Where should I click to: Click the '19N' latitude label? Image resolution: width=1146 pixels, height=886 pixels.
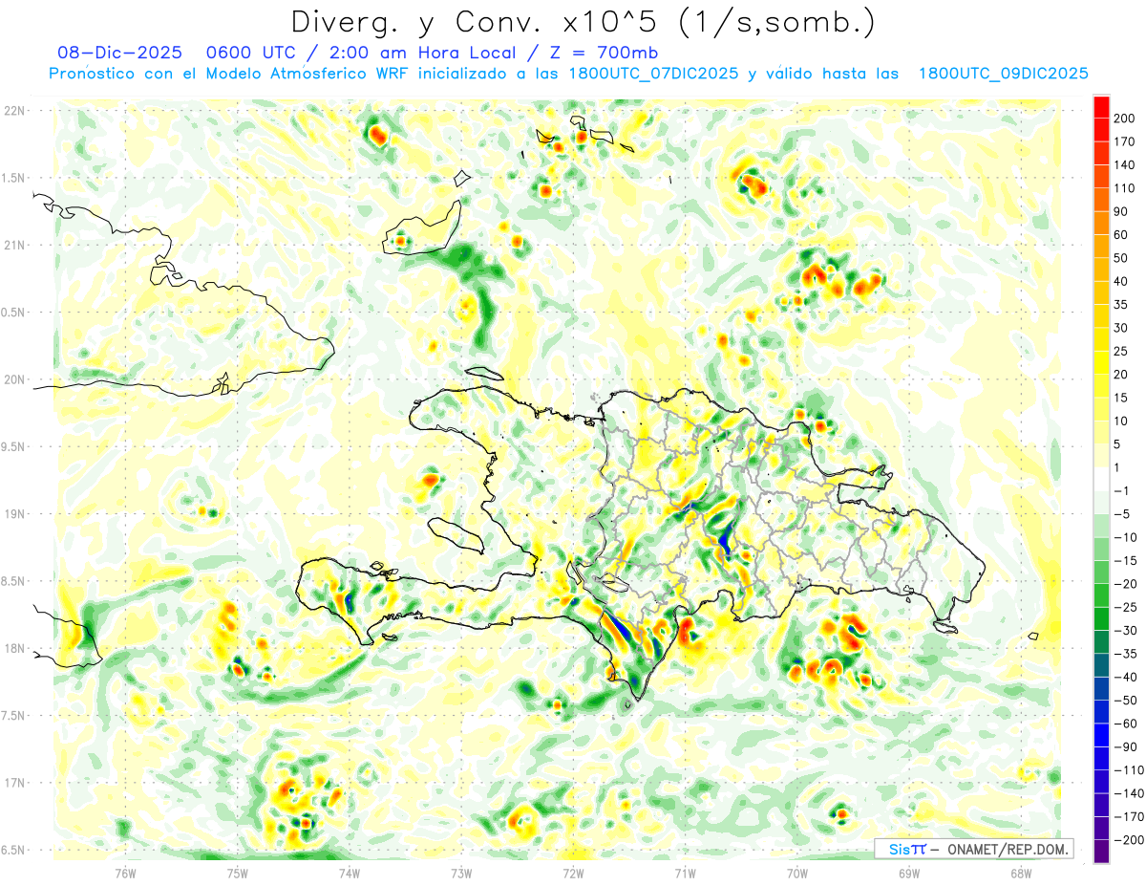[x=13, y=513]
